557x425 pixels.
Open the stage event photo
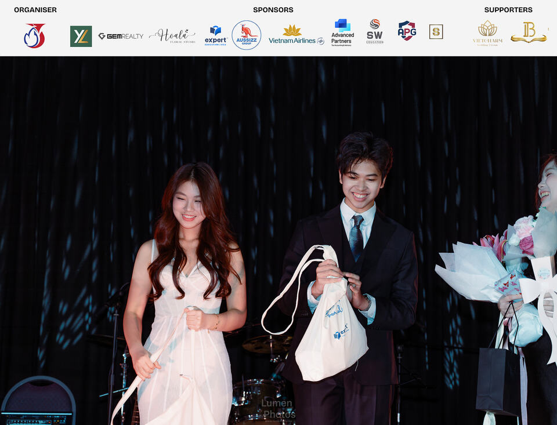[278, 241]
